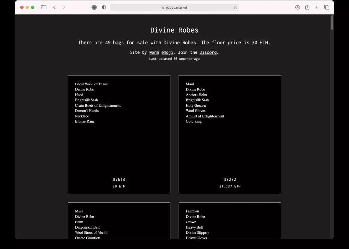Image resolution: width=349 pixels, height=249 pixels.
Task: Follow the Discord link
Action: pyautogui.click(x=208, y=52)
